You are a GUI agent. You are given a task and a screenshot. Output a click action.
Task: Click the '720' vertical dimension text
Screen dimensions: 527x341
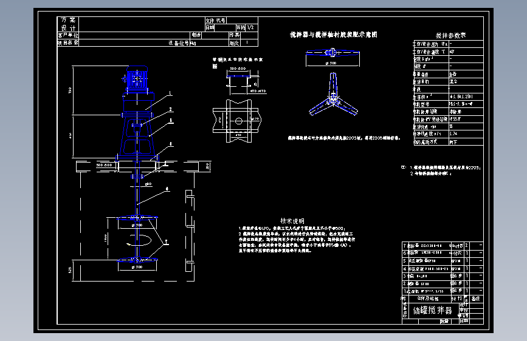pyautogui.click(x=70, y=90)
